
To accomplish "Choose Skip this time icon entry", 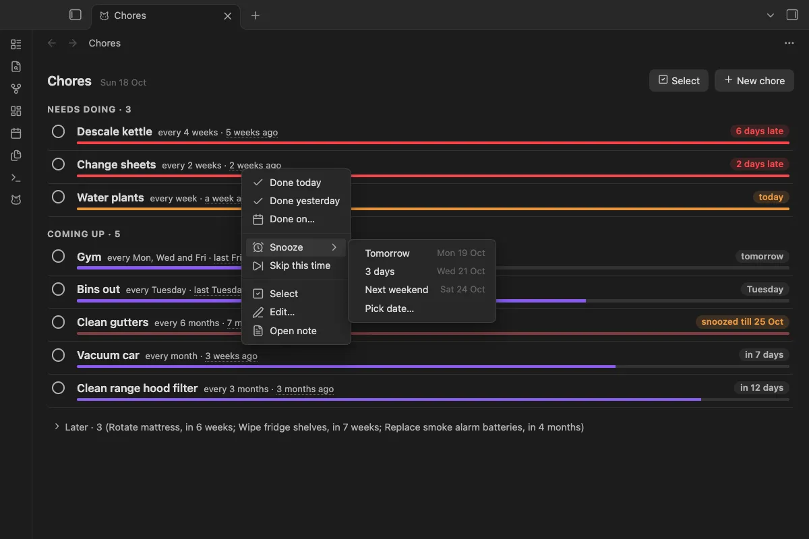I will click(x=296, y=265).
